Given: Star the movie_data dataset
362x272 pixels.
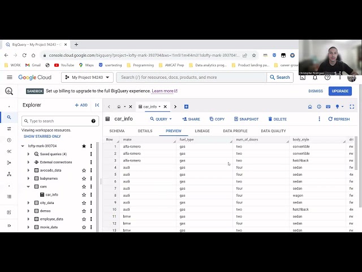Looking at the screenshot, I should (84, 227).
